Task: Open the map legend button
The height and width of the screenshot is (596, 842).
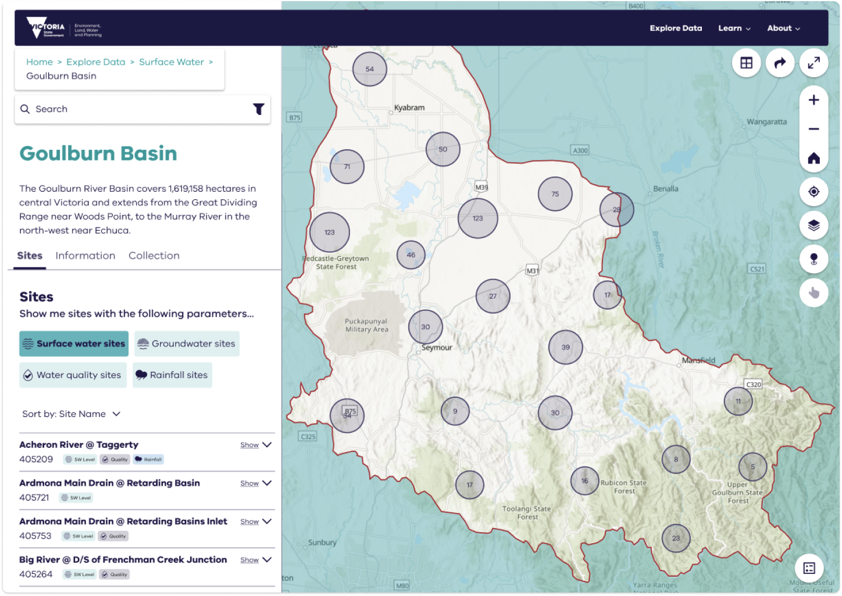Action: [x=809, y=568]
